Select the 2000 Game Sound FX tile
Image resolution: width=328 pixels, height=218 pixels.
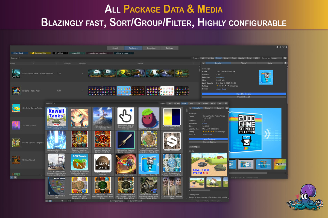[x=149, y=165]
